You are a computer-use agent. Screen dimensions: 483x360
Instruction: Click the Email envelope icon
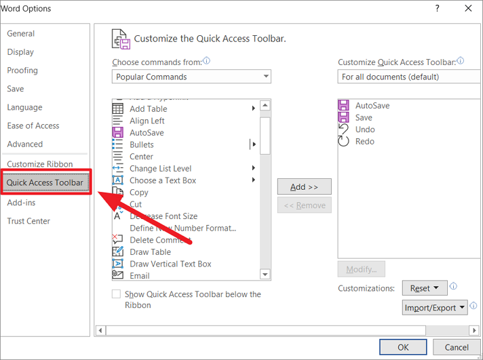pos(117,275)
